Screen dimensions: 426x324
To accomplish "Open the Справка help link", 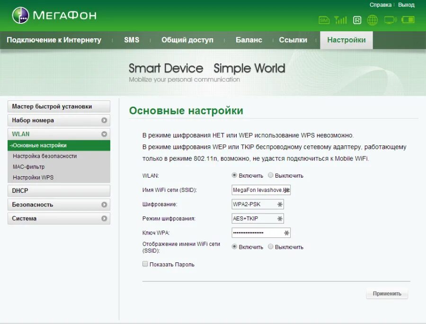I will [381, 5].
